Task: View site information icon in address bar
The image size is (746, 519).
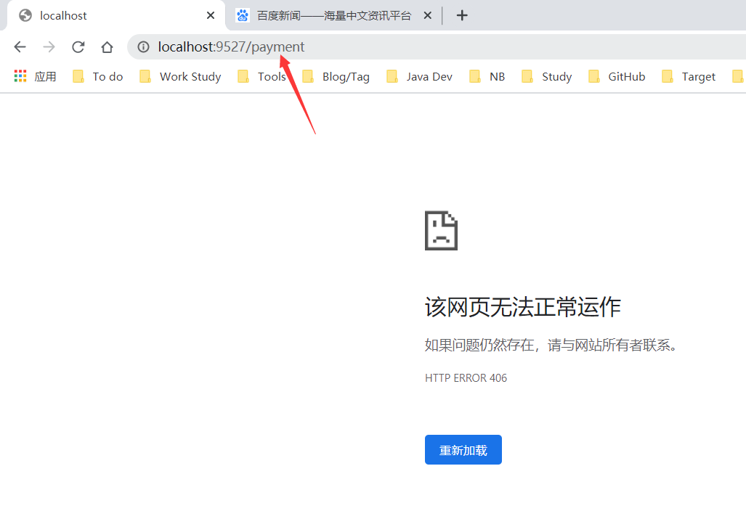Action: [x=143, y=46]
